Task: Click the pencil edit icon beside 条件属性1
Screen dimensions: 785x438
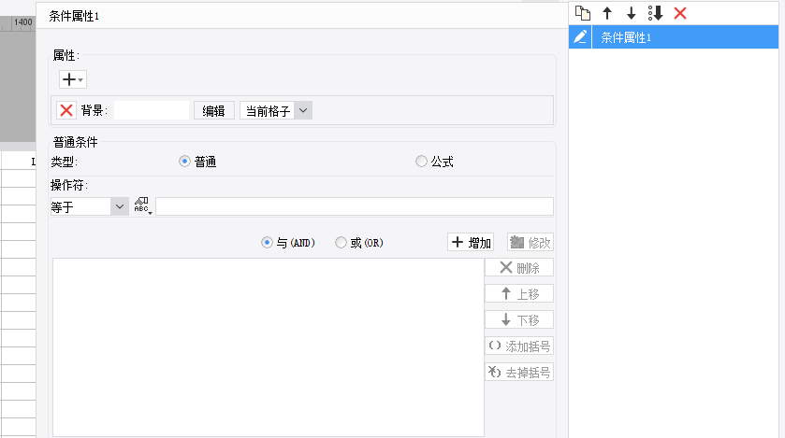Action: tap(580, 37)
